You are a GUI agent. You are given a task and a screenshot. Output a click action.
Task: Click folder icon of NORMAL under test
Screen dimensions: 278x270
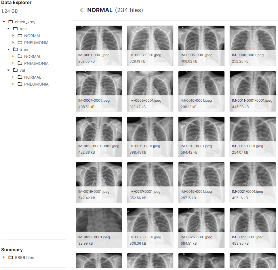(x=20, y=35)
